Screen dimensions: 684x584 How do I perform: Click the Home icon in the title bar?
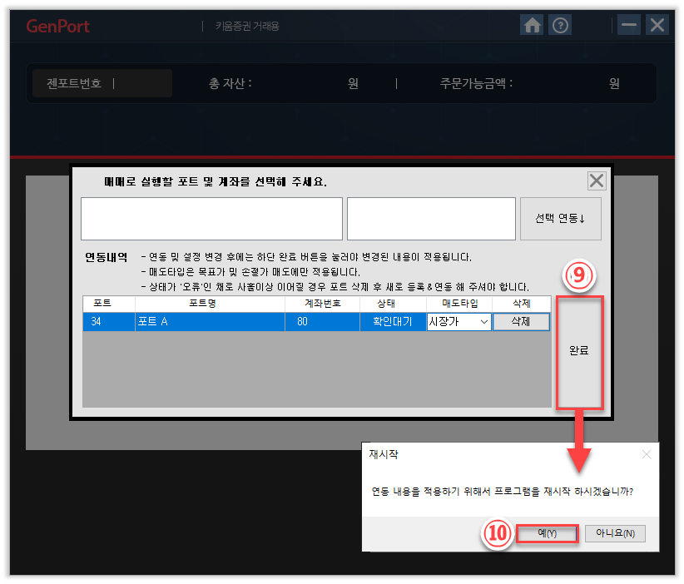533,25
